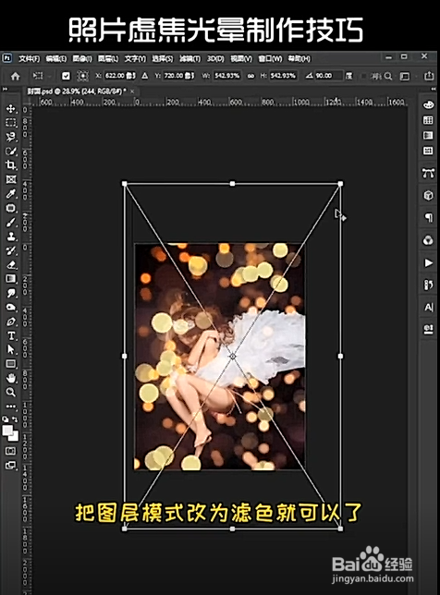Select the Brush tool
440x595 pixels.
click(10, 222)
